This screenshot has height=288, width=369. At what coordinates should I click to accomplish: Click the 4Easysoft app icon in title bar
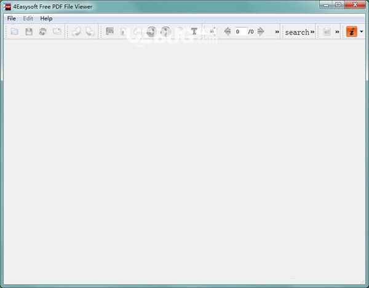pyautogui.click(x=7, y=7)
